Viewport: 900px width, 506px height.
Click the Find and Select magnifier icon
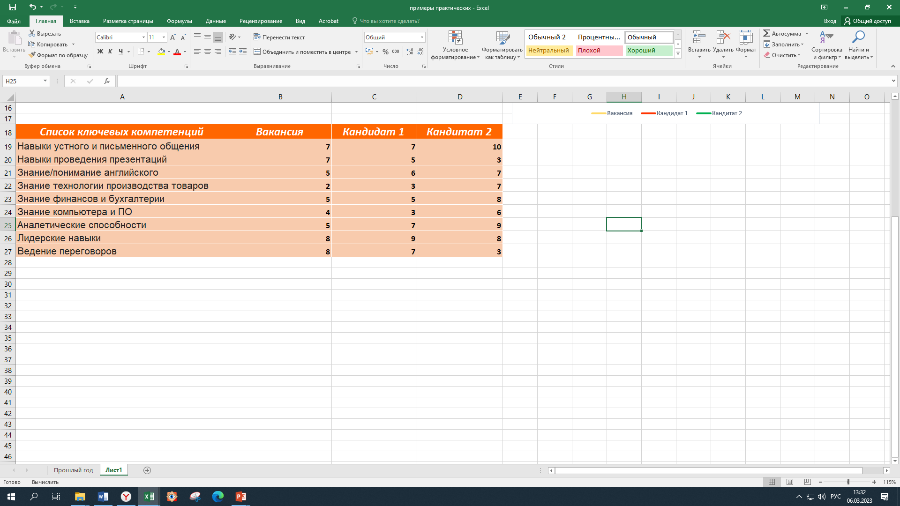click(858, 37)
